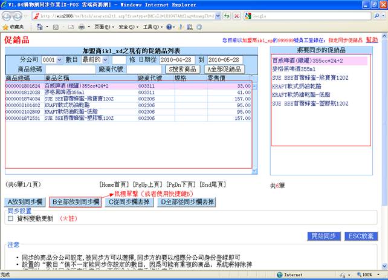Expand the 數目 dropdown showing 最前的
The width and height of the screenshot is (388, 280).
pos(97,60)
